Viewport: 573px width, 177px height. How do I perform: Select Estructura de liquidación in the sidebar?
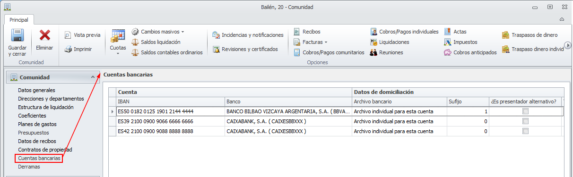tap(45, 107)
